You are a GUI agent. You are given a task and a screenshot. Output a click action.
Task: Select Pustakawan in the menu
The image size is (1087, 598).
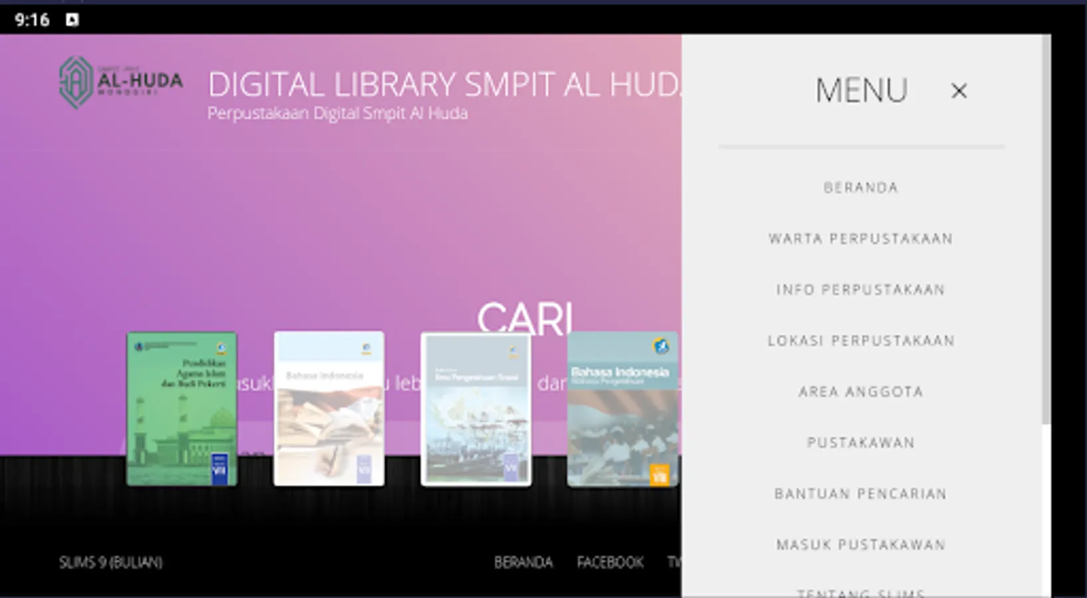coord(861,443)
